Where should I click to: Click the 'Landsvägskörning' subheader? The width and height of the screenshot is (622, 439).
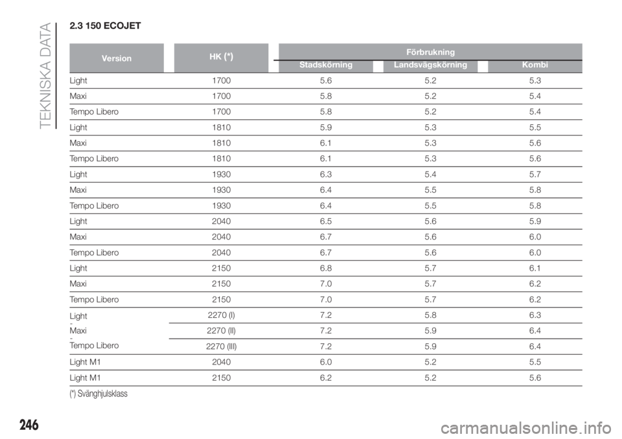(430, 65)
